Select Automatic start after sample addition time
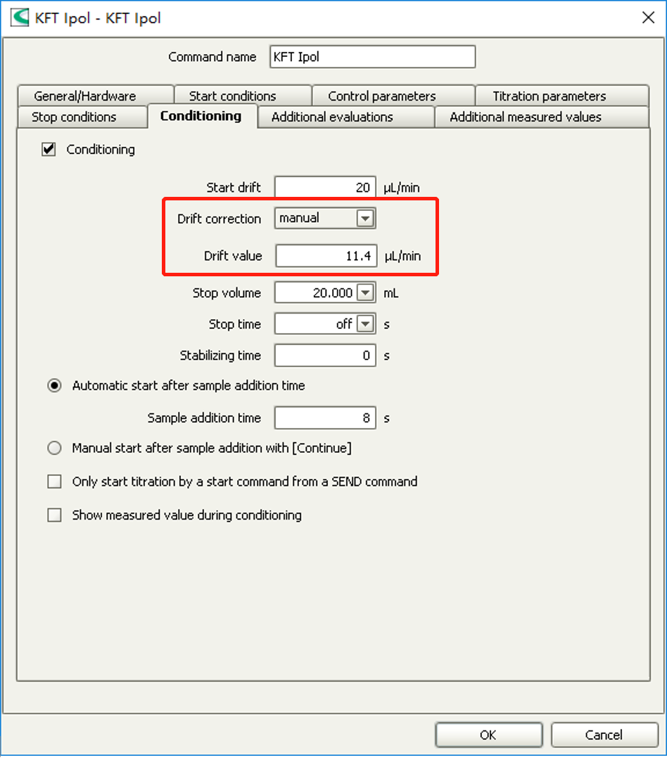The height and width of the screenshot is (760, 667). click(x=54, y=386)
